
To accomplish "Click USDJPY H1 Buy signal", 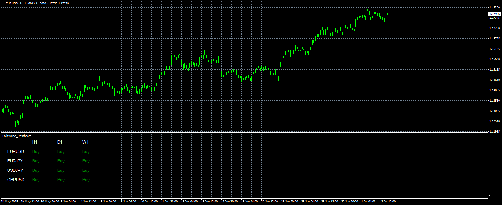I will [x=36, y=171].
